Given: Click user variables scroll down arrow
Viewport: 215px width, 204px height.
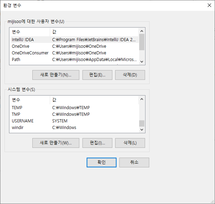Looking at the screenshot, I should point(142,62).
